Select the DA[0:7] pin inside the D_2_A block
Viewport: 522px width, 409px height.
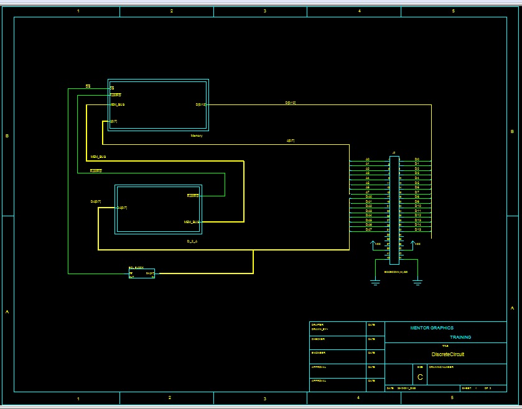(x=122, y=208)
